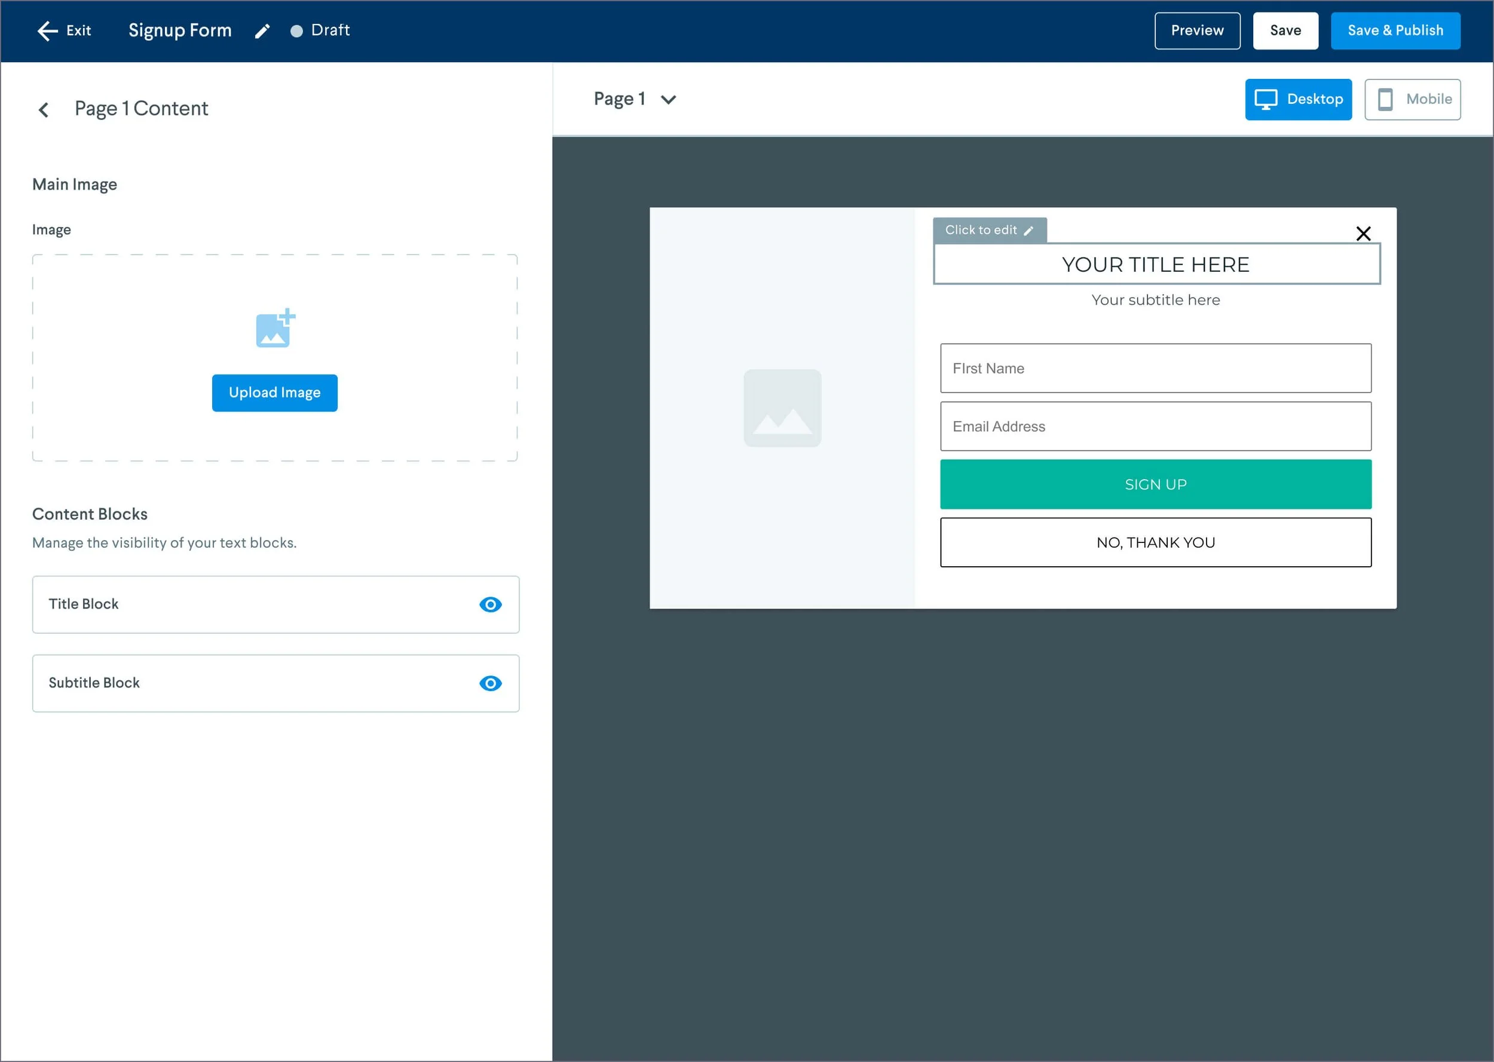
Task: Click the mobile phone icon
Action: (x=1385, y=99)
